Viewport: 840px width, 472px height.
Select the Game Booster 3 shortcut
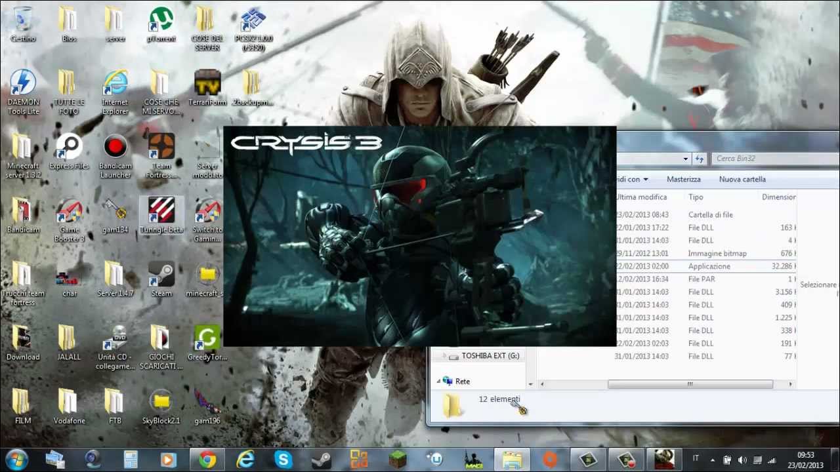pos(69,220)
